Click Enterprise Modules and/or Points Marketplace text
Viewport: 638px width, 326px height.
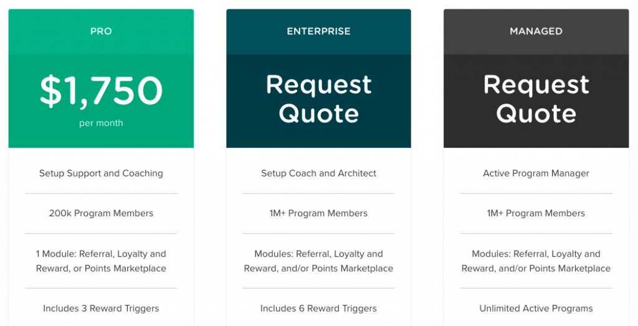click(x=318, y=261)
